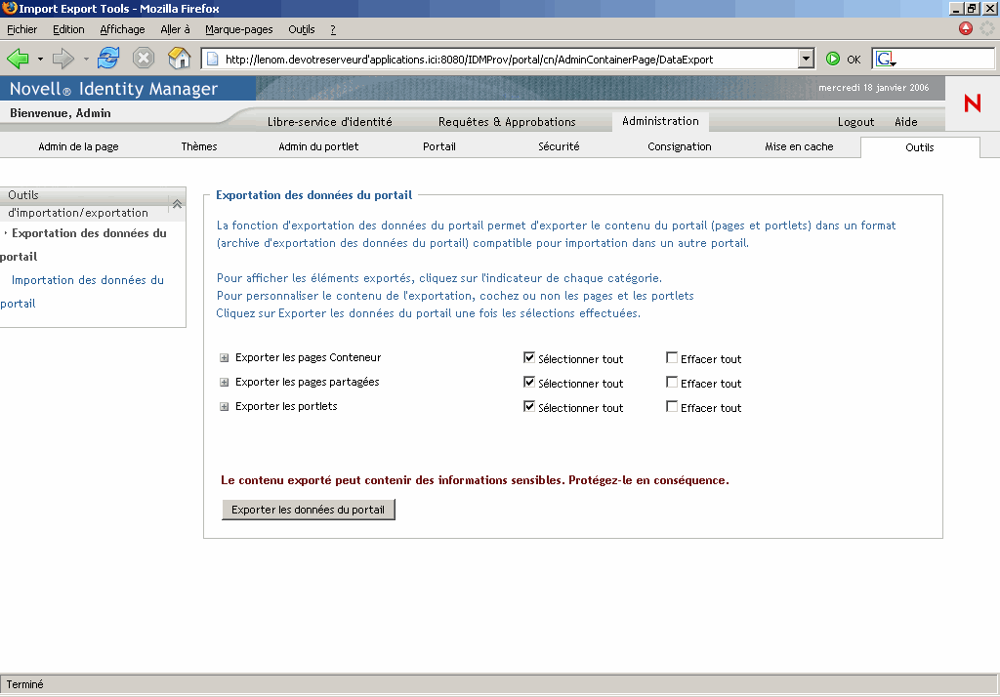Screen dimensions: 1000x697
Task: Click the sensitive information warning text
Action: [x=475, y=480]
